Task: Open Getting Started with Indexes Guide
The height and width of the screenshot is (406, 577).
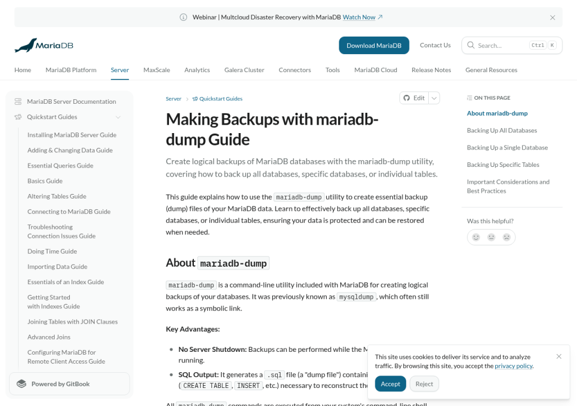Action: click(54, 302)
